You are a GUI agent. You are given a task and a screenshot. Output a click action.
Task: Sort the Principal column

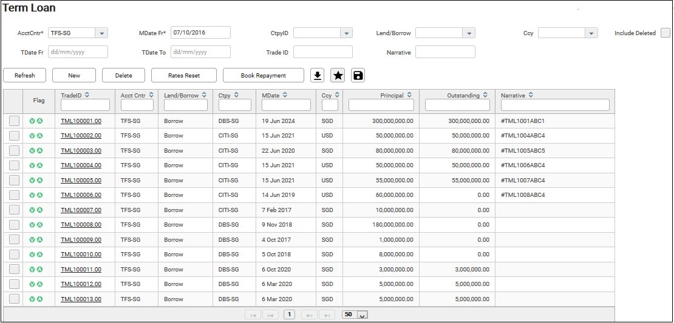pos(409,95)
